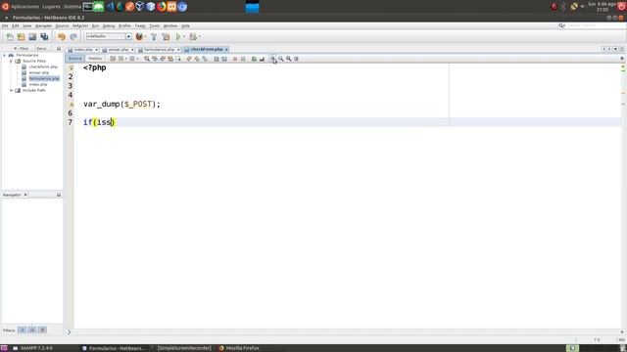
Task: Click the XAMPP launcher icon in top panel
Action: (172, 7)
